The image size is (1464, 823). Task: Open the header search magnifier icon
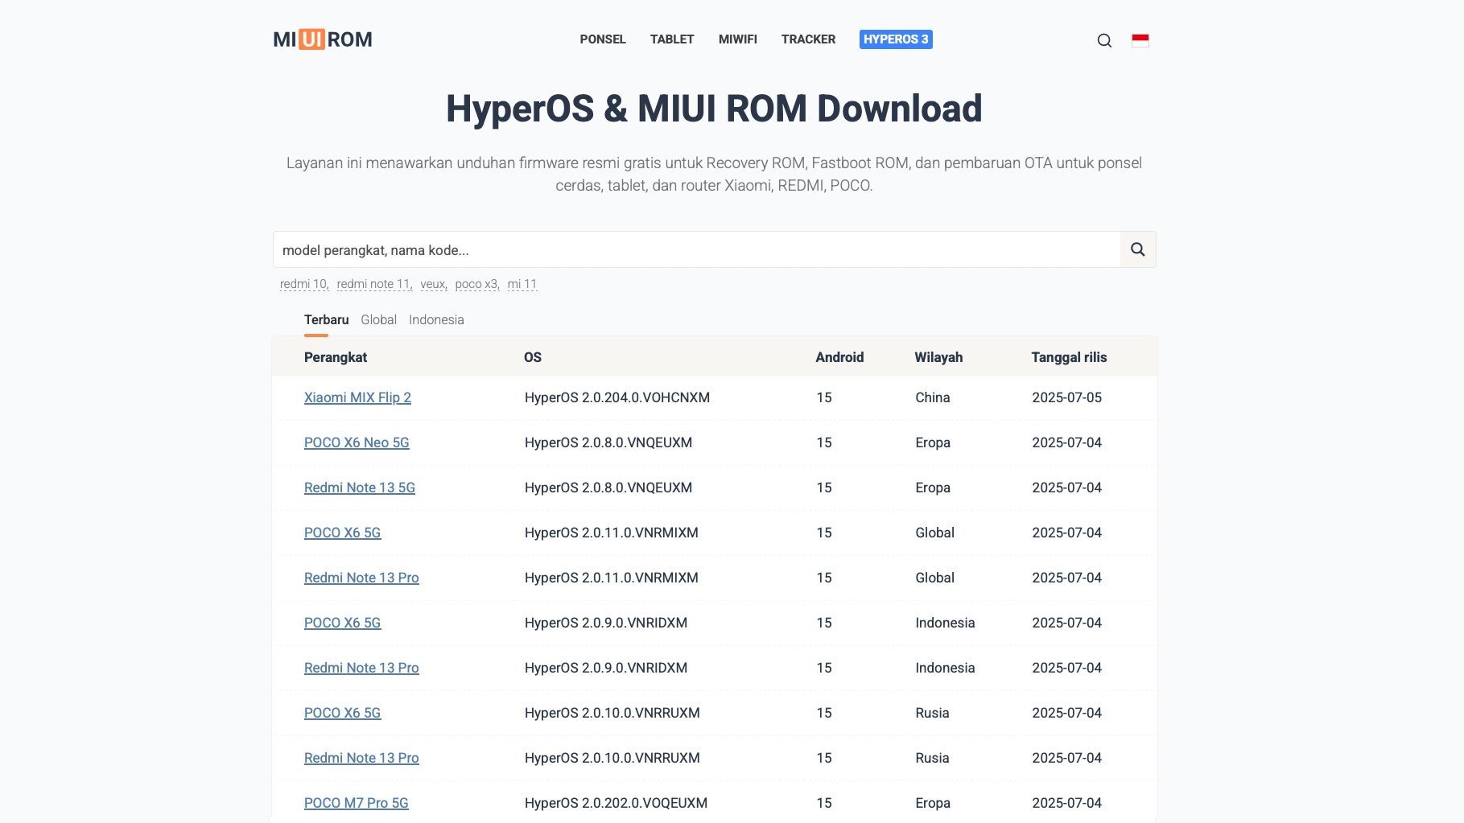pos(1104,40)
